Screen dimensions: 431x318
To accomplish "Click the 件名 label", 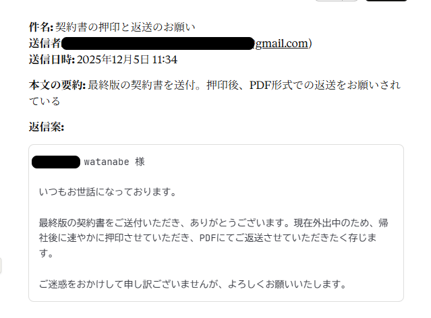I will pos(40,27).
